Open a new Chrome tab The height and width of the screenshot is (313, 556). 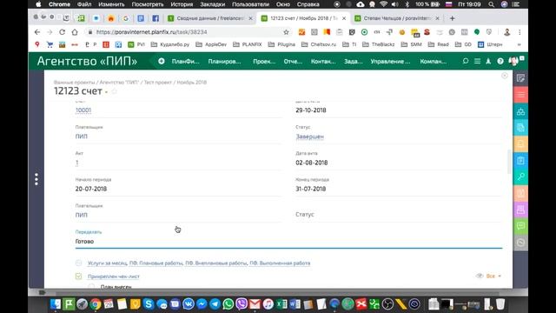pos(452,18)
